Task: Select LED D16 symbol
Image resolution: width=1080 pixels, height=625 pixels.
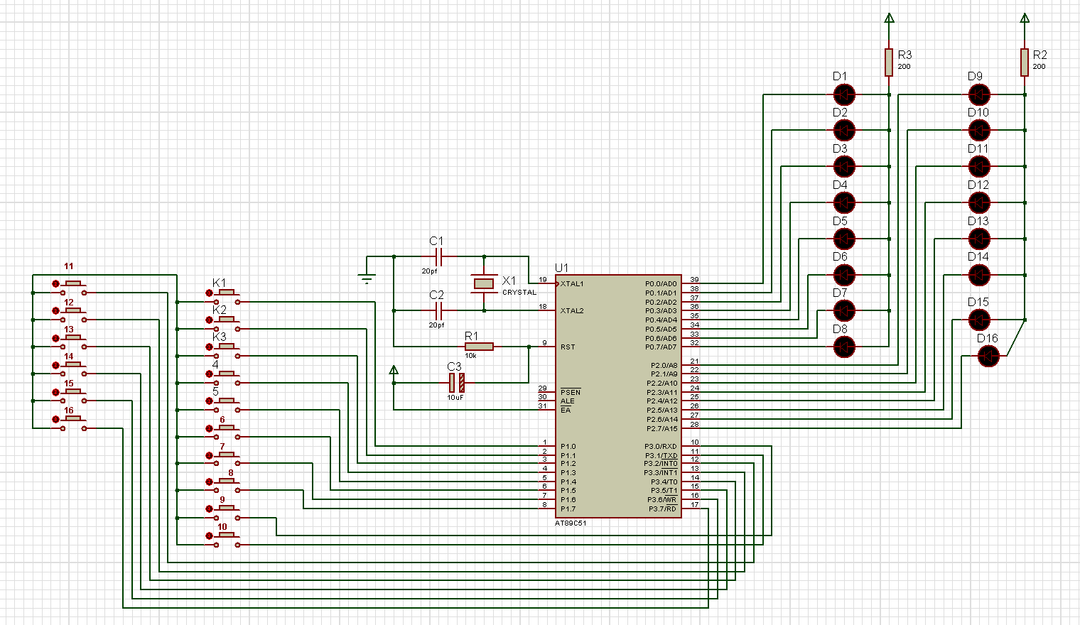Action: point(988,356)
